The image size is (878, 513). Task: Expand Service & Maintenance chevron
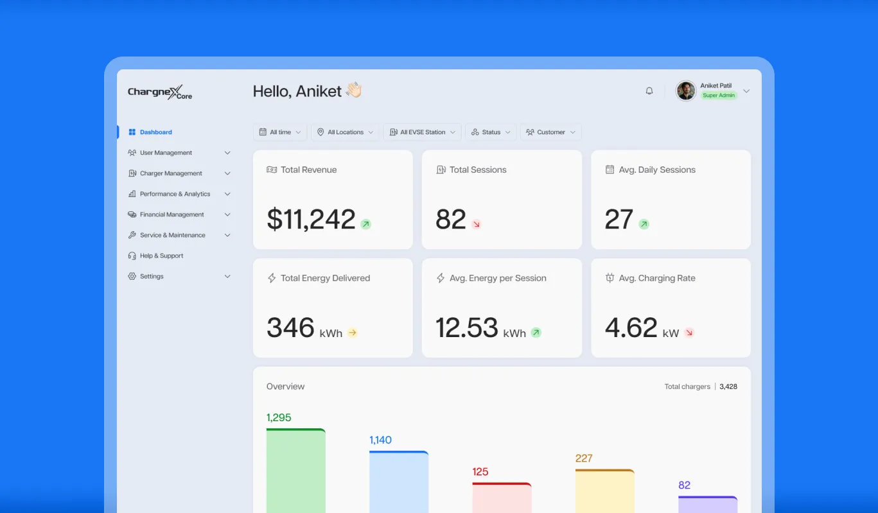click(x=227, y=235)
